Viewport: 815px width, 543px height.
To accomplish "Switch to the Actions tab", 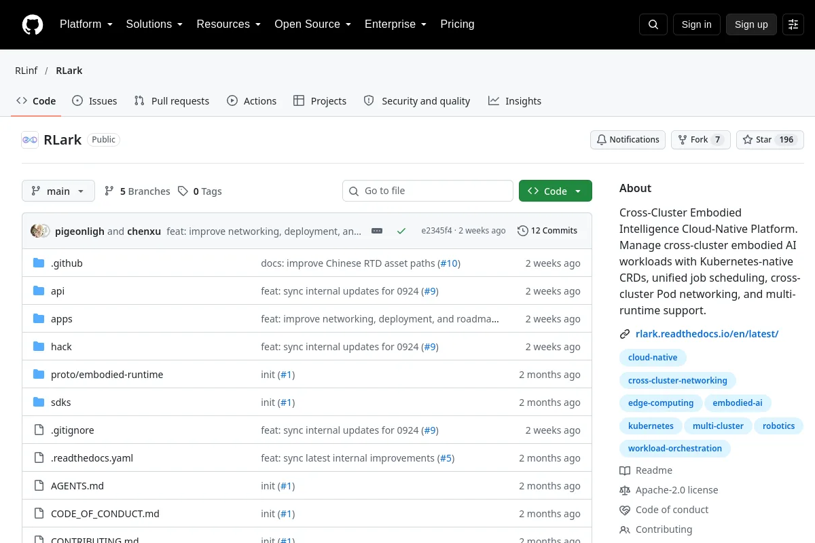I will (251, 101).
